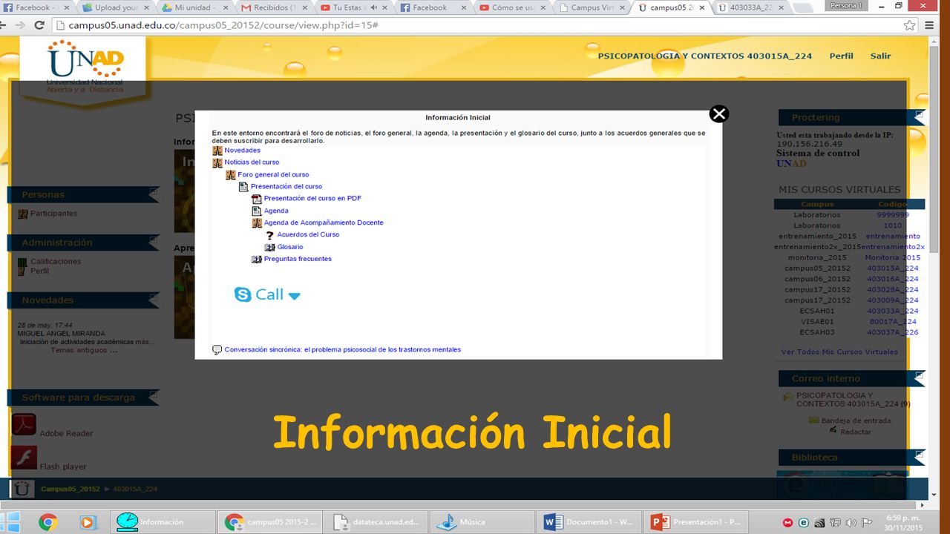The height and width of the screenshot is (534, 950).
Task: Open Noticias del curso link
Action: pyautogui.click(x=252, y=162)
